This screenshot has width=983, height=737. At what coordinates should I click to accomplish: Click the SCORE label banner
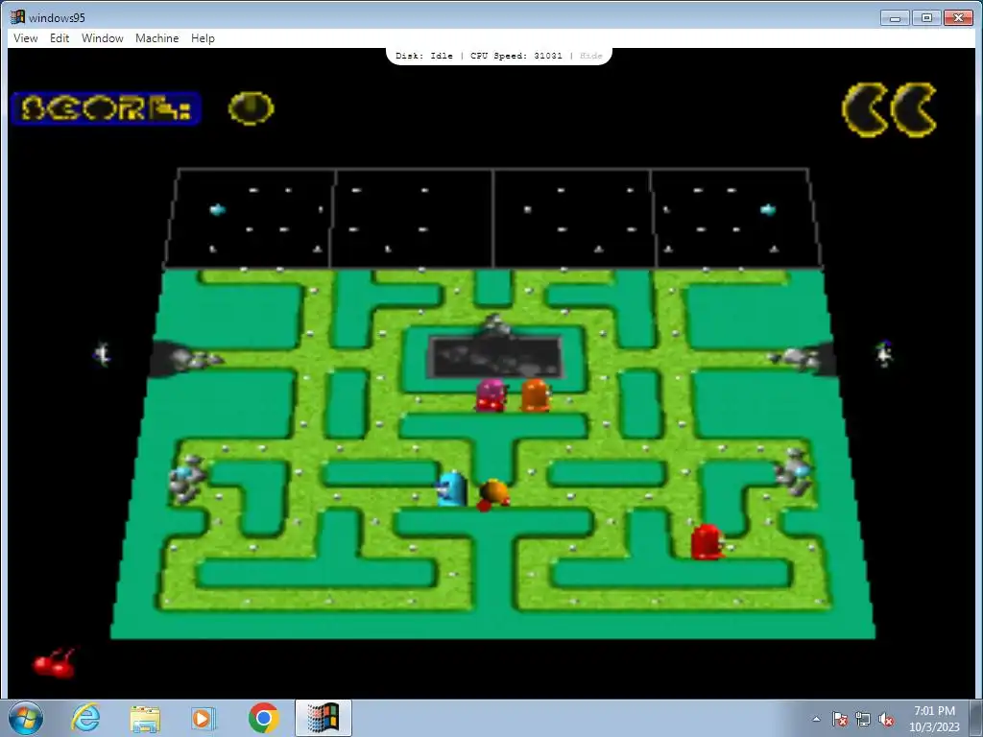click(106, 108)
